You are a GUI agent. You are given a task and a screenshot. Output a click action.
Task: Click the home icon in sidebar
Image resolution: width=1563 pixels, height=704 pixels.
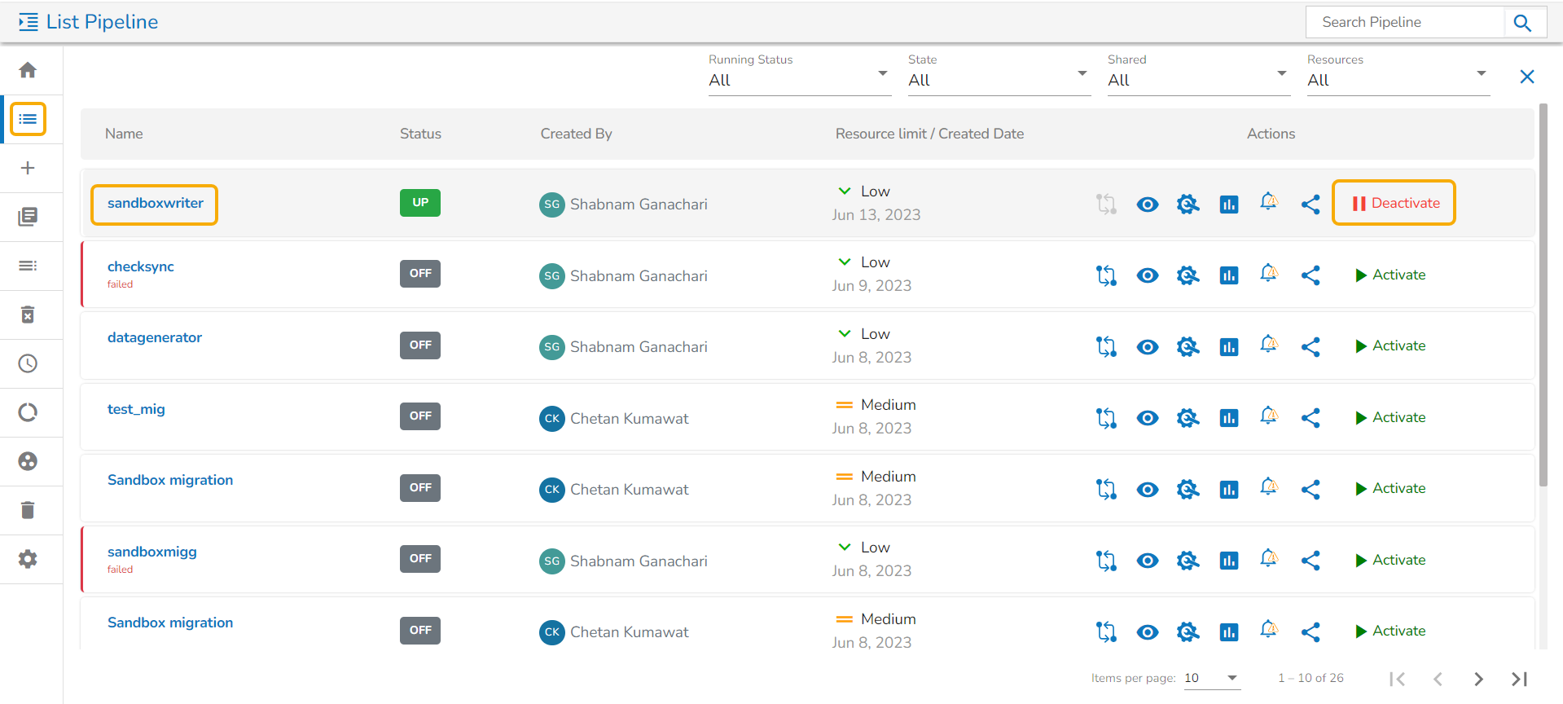click(x=28, y=71)
